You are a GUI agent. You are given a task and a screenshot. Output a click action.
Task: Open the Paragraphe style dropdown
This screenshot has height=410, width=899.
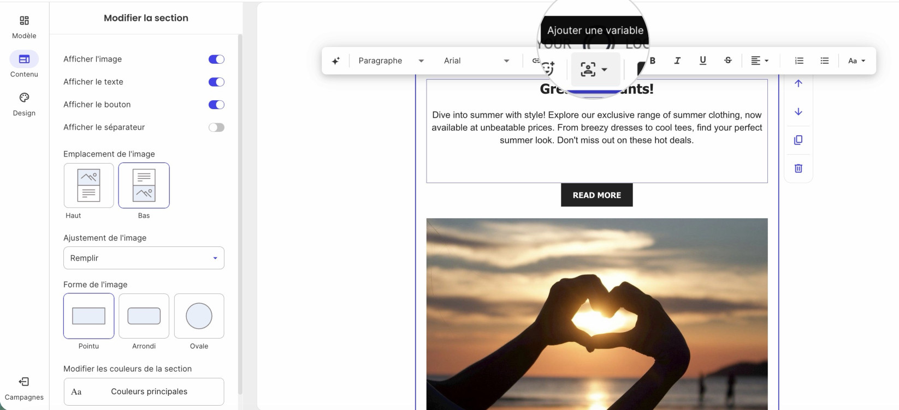tap(391, 61)
